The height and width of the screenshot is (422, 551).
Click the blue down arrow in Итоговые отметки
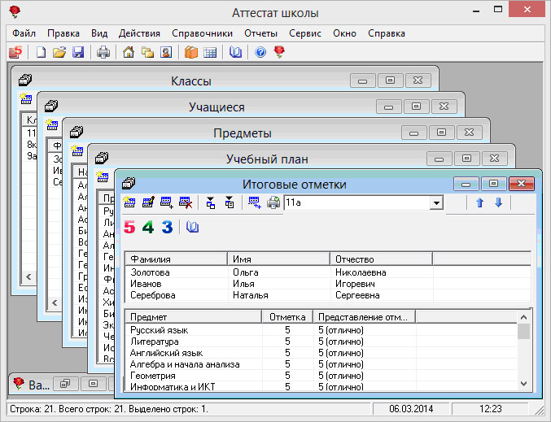click(499, 202)
